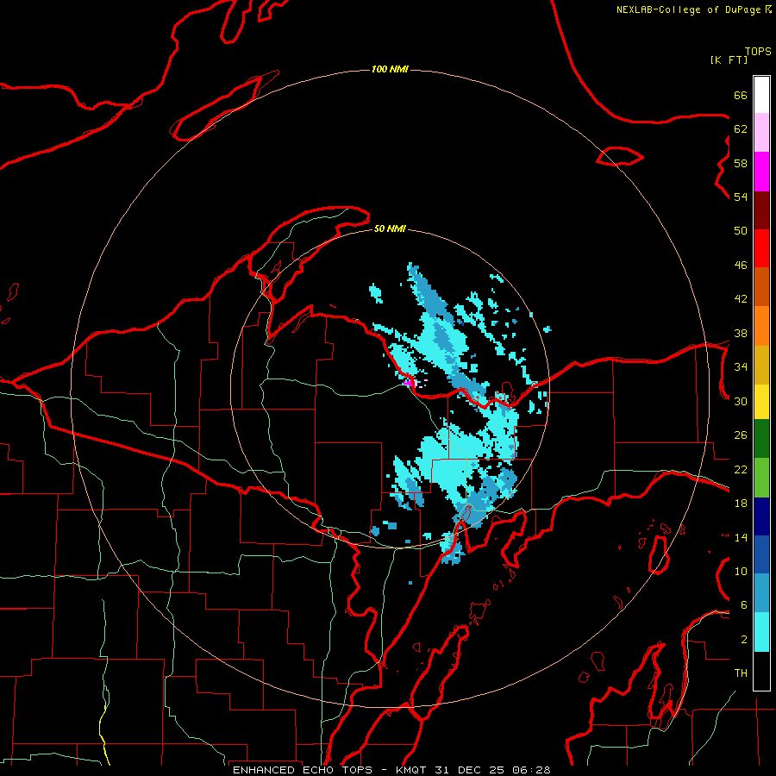Image resolution: width=776 pixels, height=776 pixels.
Task: Click the white swatch at legend top
Action: (x=761, y=95)
